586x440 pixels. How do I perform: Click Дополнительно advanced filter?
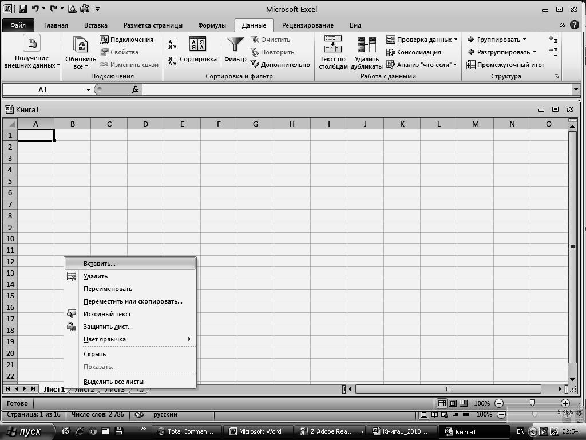[280, 65]
